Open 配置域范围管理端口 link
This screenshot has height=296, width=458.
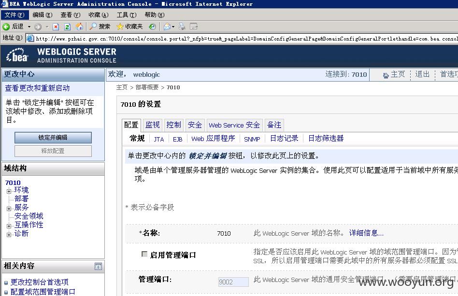pos(43,292)
